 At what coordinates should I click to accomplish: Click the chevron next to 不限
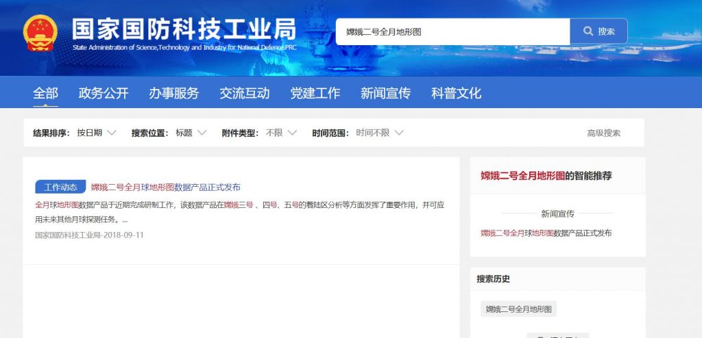pyautogui.click(x=292, y=133)
